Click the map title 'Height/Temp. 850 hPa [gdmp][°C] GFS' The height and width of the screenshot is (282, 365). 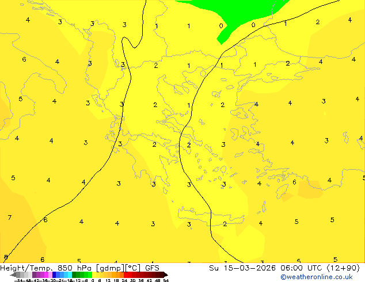79,268
